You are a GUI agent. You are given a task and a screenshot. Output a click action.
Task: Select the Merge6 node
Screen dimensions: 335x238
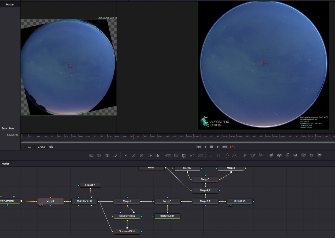coord(205,179)
